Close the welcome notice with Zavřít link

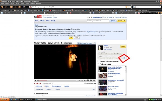[36, 25]
